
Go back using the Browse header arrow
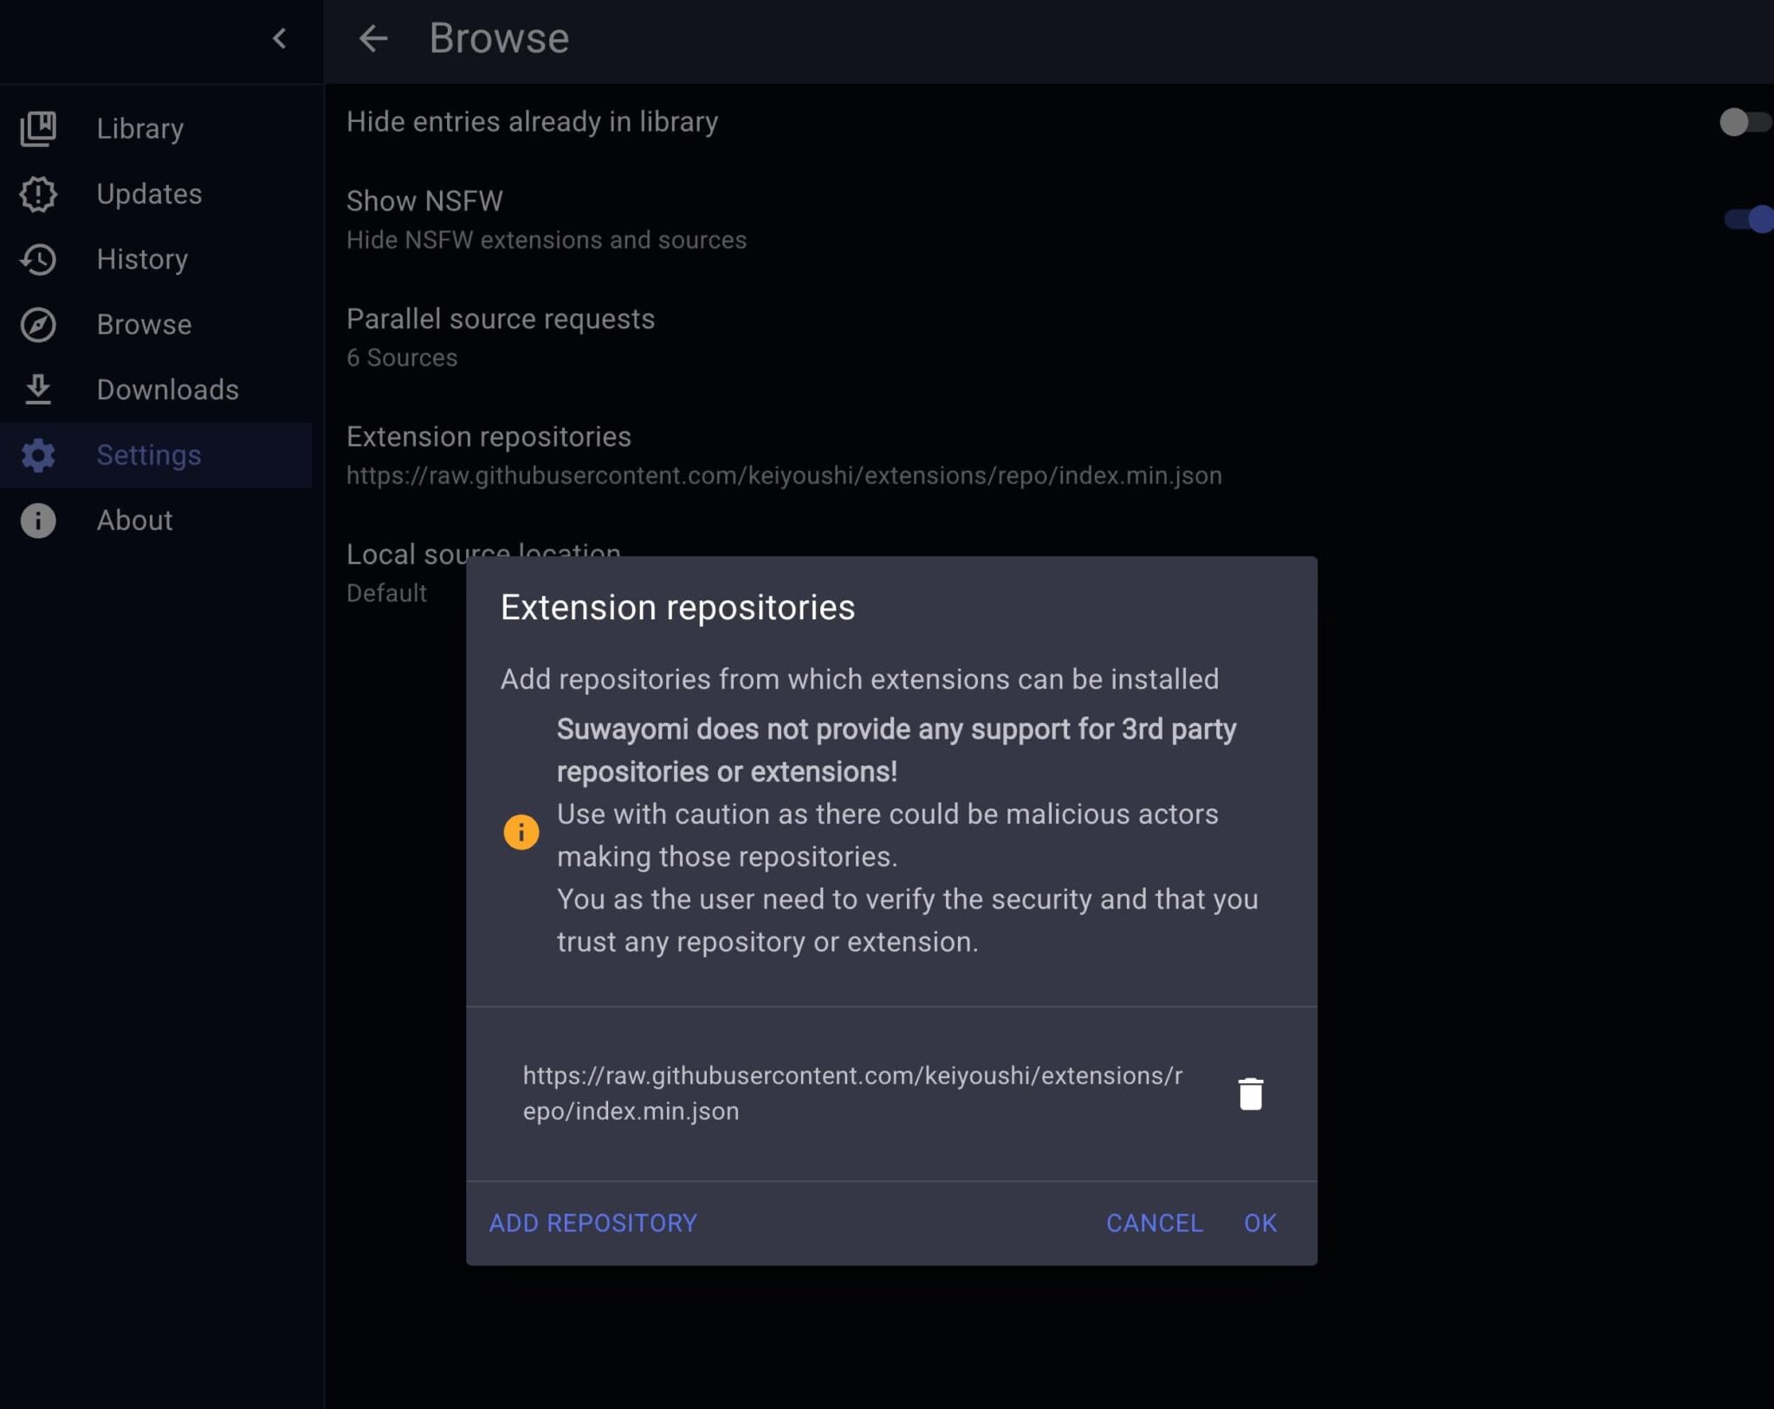point(373,38)
